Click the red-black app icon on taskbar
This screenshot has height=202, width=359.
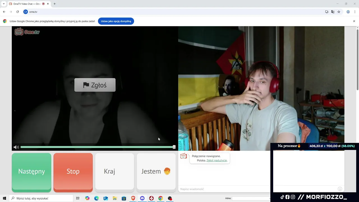[170, 198]
